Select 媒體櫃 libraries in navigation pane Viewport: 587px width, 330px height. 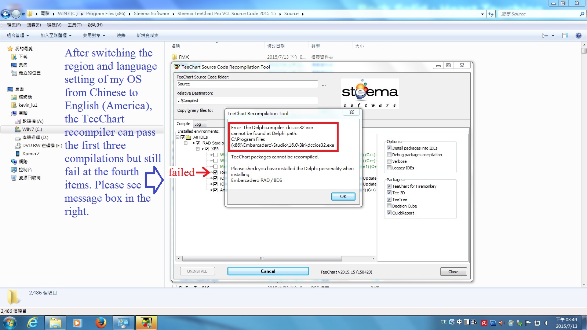click(x=25, y=97)
